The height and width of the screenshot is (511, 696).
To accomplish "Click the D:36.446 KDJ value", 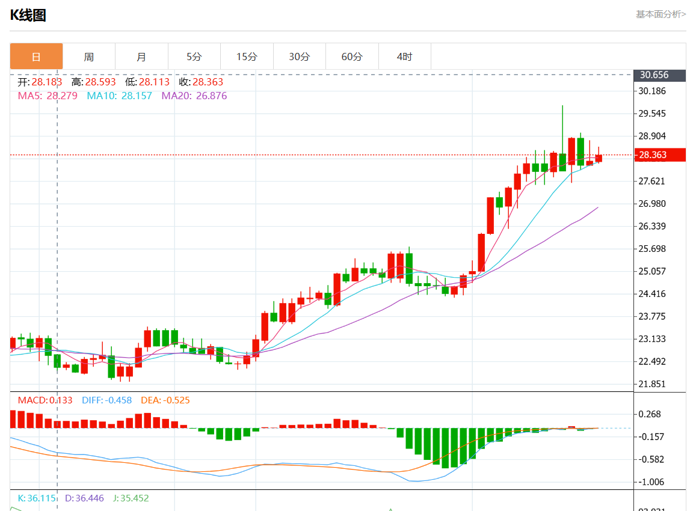I will click(x=84, y=498).
